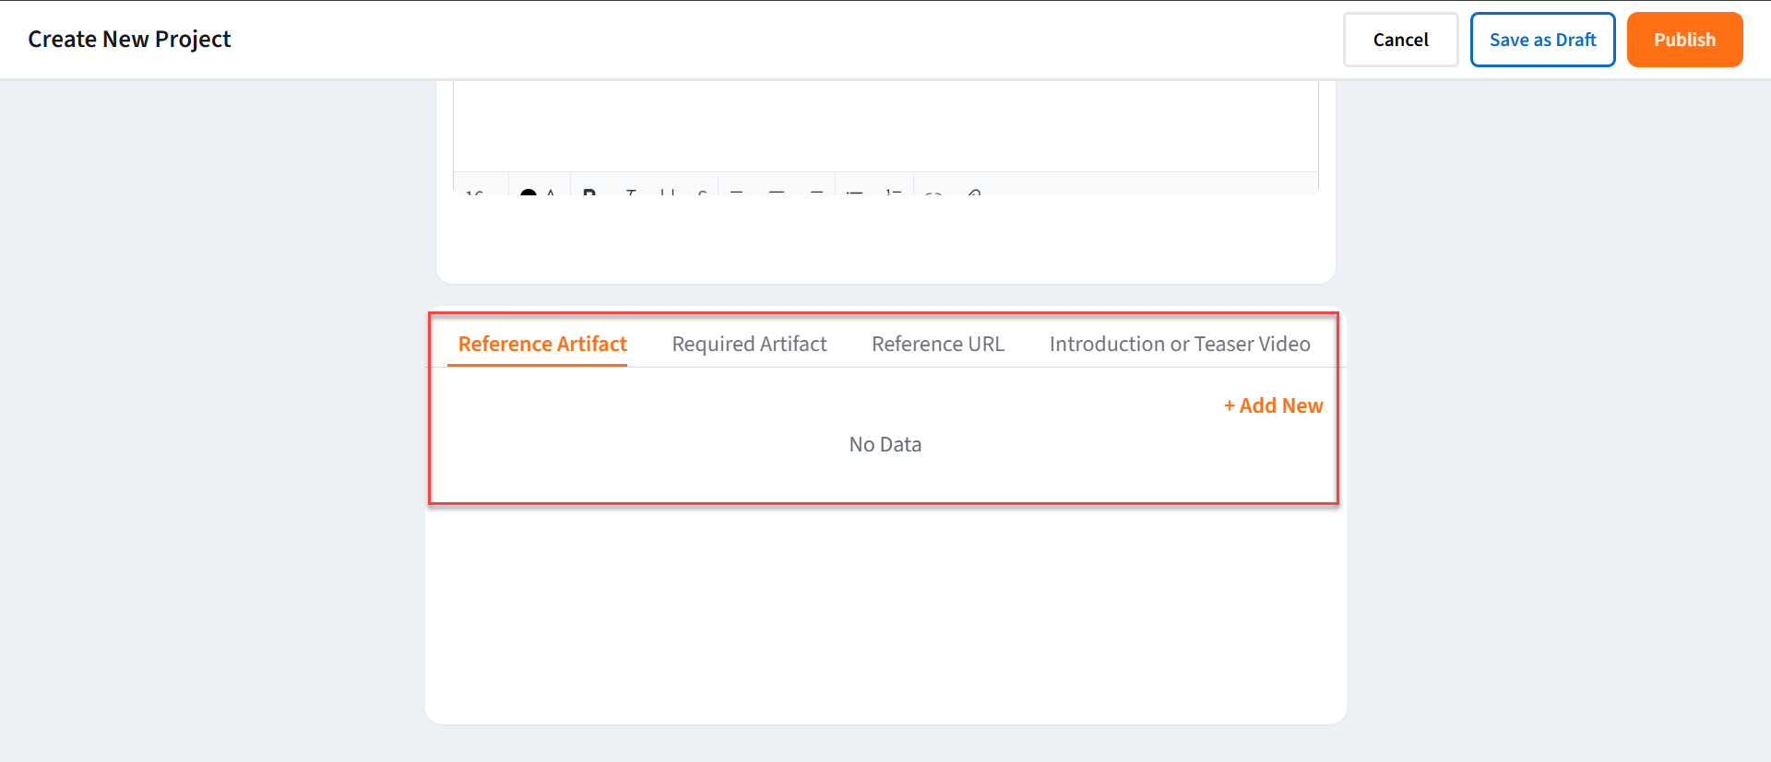Toggle underline formatting in the editor toolbar
This screenshot has width=1771, height=762.
click(x=668, y=193)
